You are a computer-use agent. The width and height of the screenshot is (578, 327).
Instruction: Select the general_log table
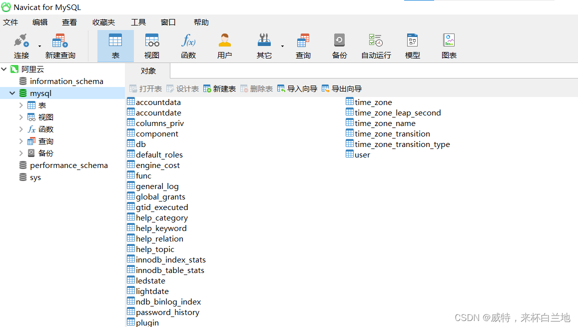153,186
